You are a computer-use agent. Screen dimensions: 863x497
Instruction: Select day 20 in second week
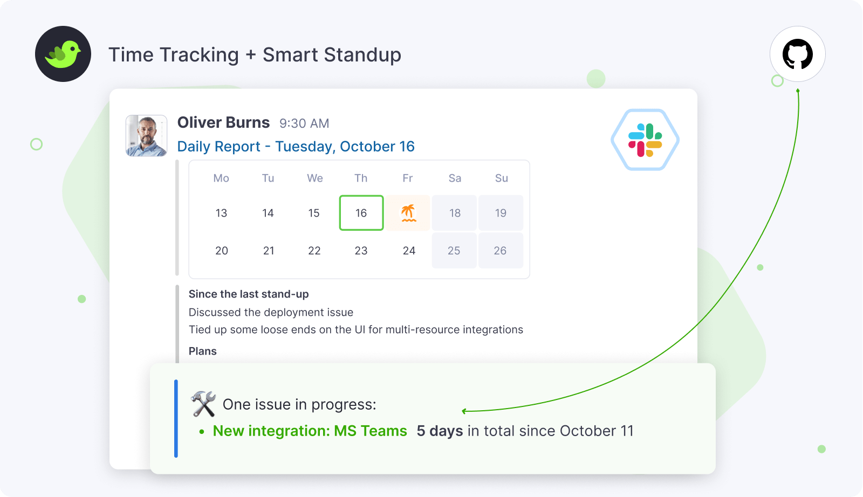tap(222, 251)
